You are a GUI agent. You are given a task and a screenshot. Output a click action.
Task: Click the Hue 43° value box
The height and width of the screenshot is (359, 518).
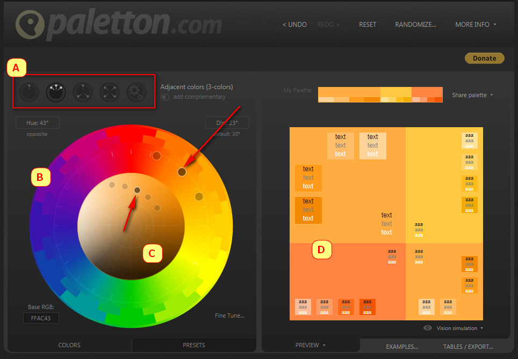point(38,123)
